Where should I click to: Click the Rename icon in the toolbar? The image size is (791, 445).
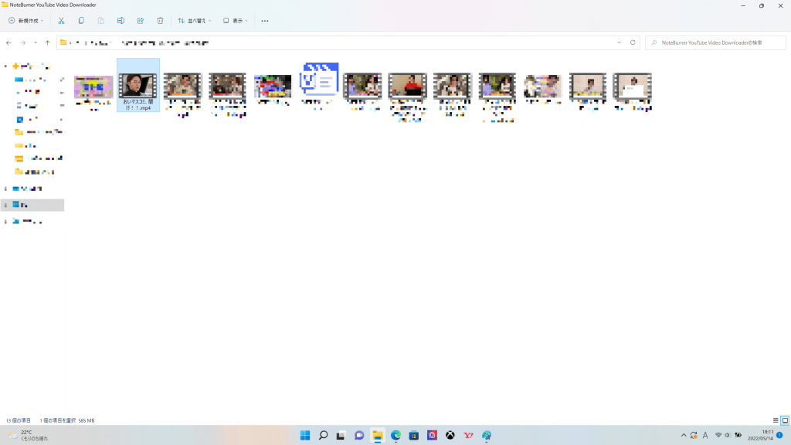click(121, 21)
